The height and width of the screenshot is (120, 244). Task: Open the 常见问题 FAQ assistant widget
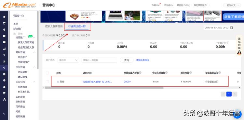239,46
